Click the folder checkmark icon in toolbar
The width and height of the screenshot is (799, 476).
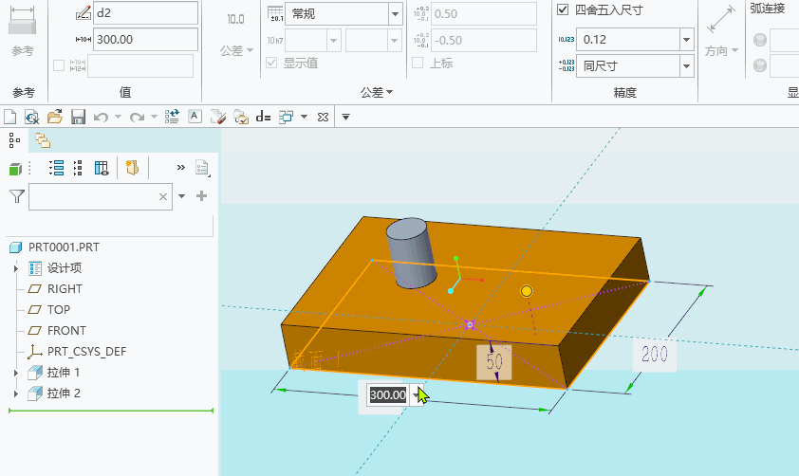point(240,117)
